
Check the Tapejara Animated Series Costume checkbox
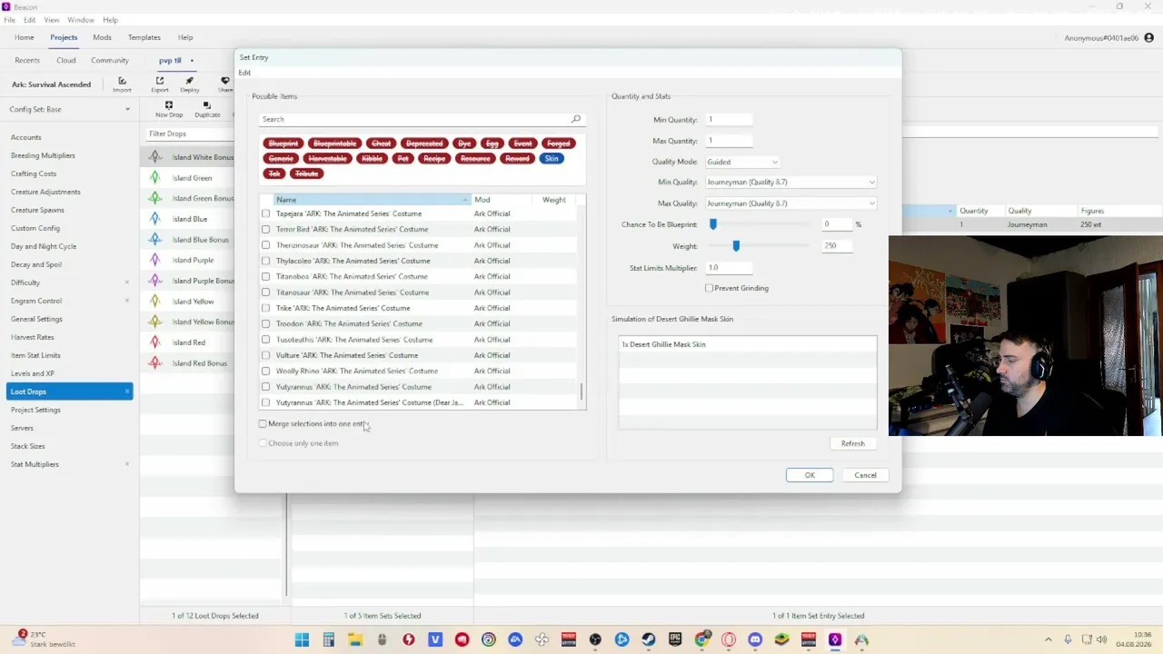(x=266, y=213)
